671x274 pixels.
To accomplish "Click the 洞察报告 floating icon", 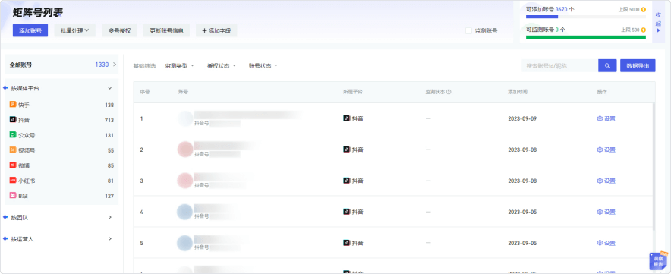I will pyautogui.click(x=658, y=261).
